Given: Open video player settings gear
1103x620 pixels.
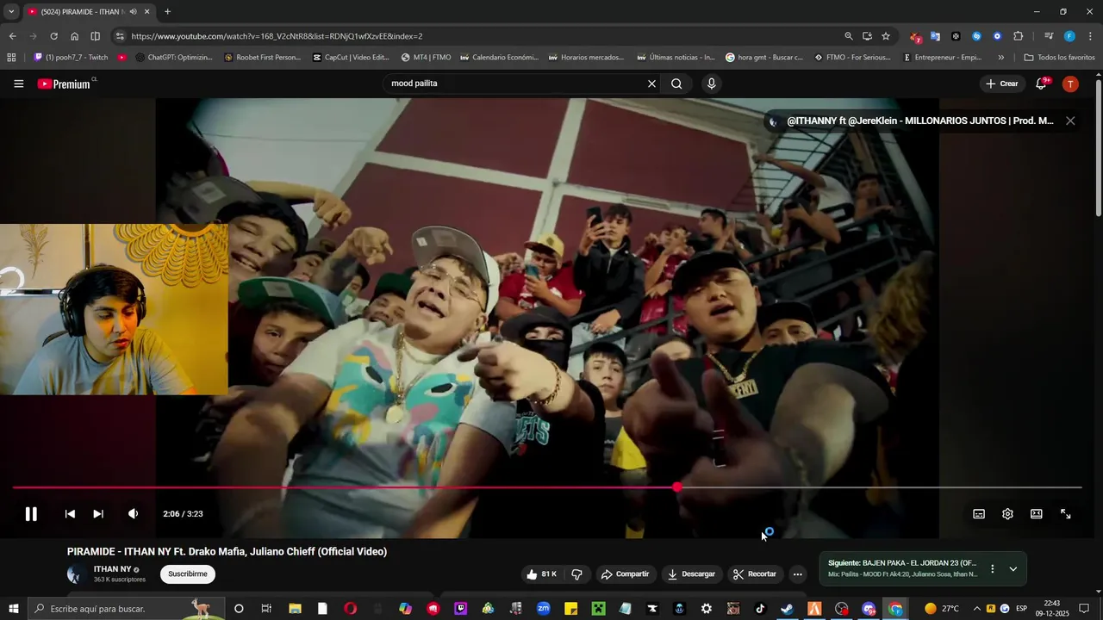Looking at the screenshot, I should click(1007, 514).
